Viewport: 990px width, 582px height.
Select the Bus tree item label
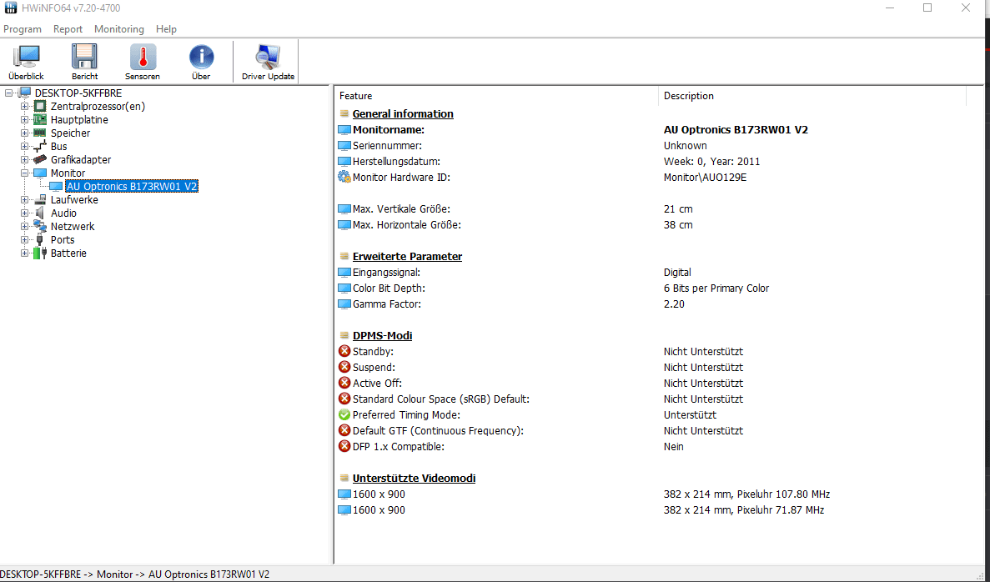pyautogui.click(x=58, y=147)
